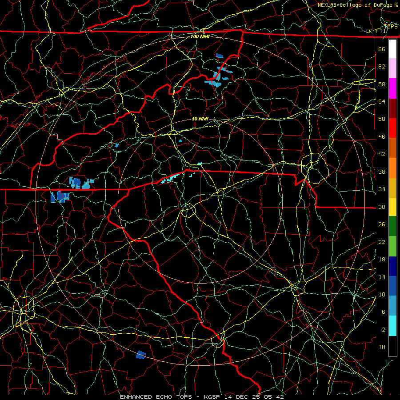Click the dark blue echo patch on southern ring
This screenshot has width=400, height=400.
coord(140,355)
